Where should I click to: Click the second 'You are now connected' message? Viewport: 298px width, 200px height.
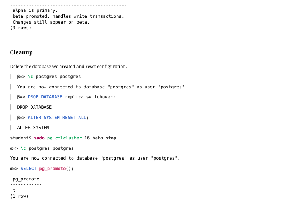(x=95, y=158)
